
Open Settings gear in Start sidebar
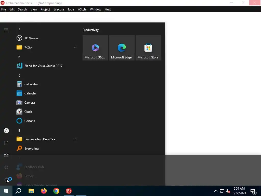[6, 167]
